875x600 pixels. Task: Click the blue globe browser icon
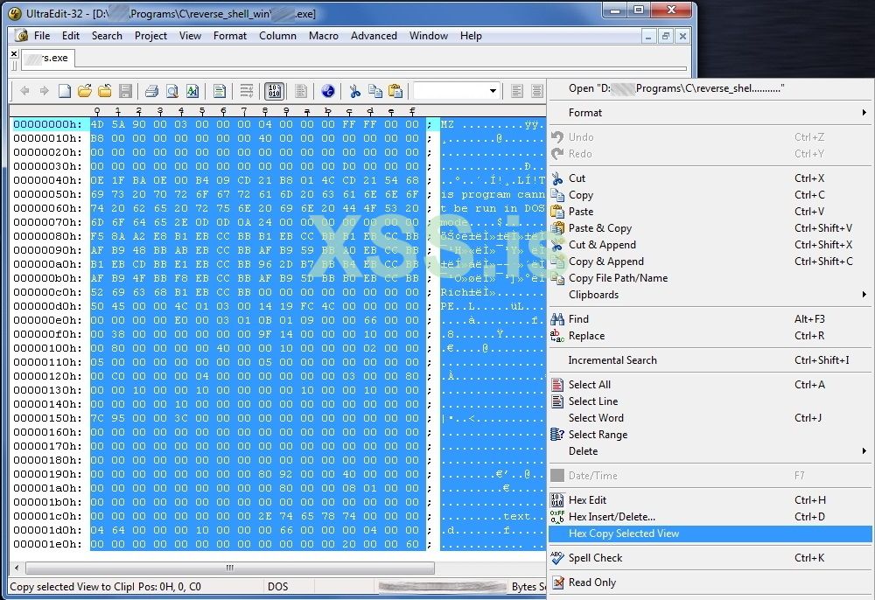point(328,91)
